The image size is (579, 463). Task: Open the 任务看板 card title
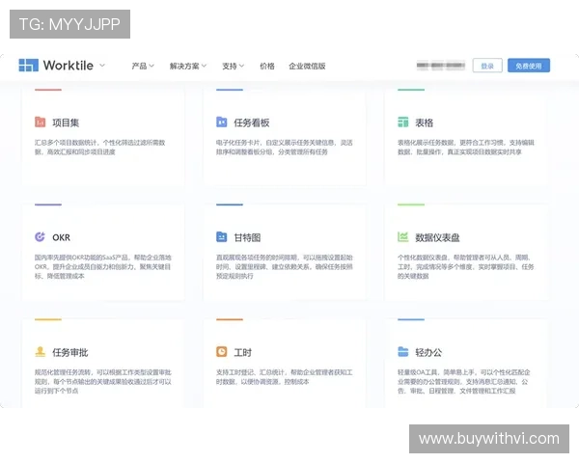click(x=252, y=123)
